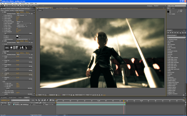Viewport: 187px width, 116px height.
Task: Toggle region of interest button in viewer
Action: (72, 95)
